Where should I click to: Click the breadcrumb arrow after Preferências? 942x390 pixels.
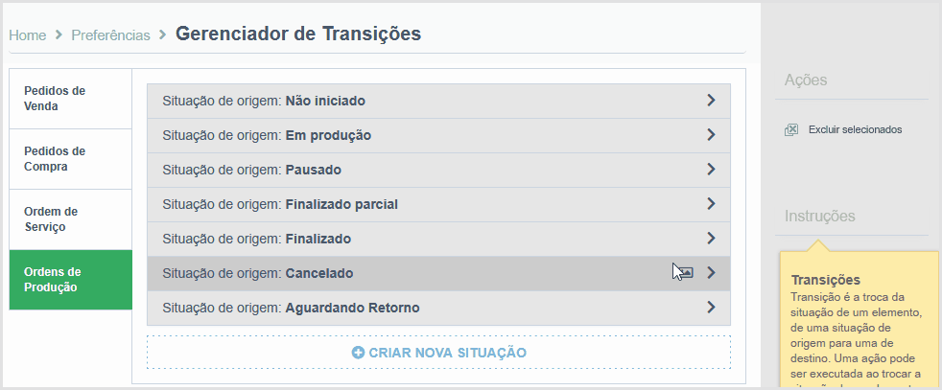[x=162, y=34]
